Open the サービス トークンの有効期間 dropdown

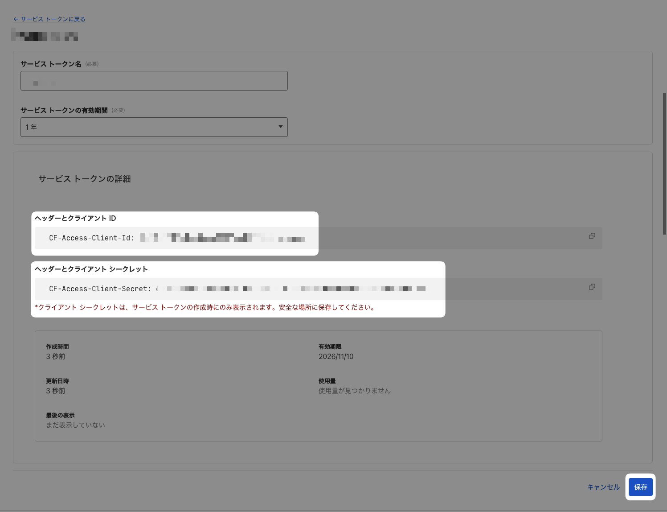coord(154,127)
